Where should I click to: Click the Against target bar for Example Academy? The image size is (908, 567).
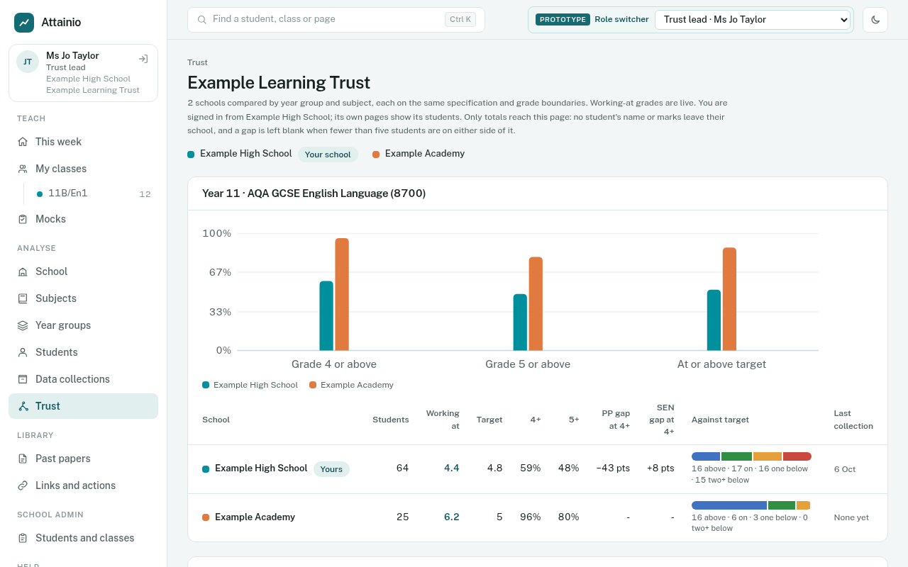click(x=751, y=505)
